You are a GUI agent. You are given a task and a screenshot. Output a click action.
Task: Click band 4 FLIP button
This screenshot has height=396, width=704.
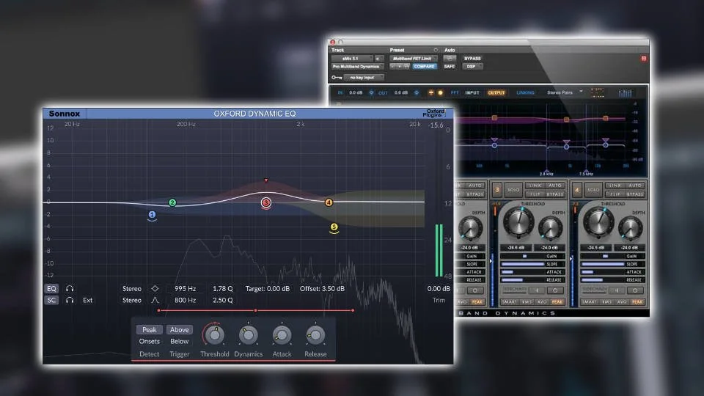(x=615, y=194)
